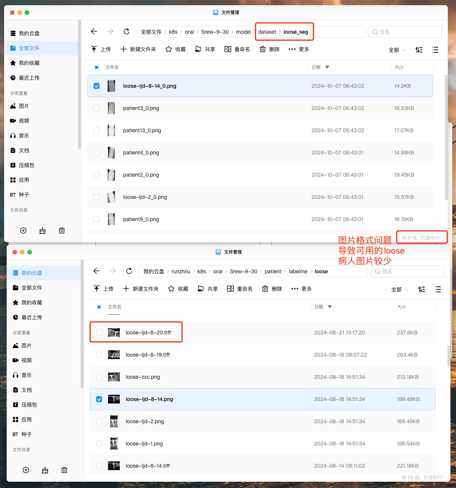Open 更多 menu in top window
Screen dimensions: 456x488
[x=299, y=49]
